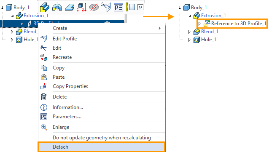269x152 pixels.
Task: Toggle the hide (crossed eye) icon
Action: (94, 8)
